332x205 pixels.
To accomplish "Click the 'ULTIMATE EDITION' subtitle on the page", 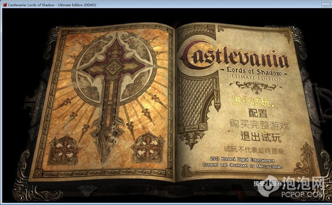I will (x=255, y=77).
